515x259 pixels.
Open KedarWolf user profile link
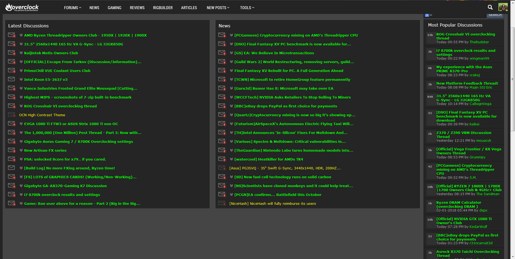tap(478, 227)
